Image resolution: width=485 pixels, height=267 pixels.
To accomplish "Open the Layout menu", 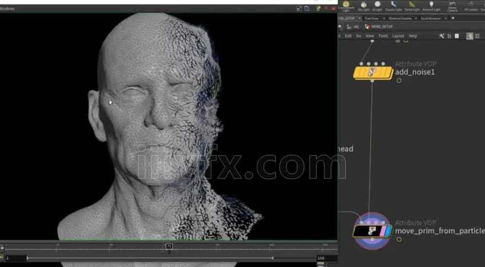I will pos(398,36).
